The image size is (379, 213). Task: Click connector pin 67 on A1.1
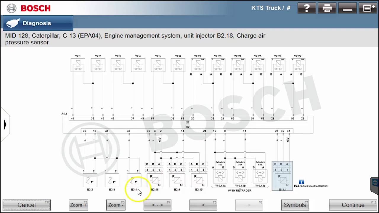pyautogui.click(x=152, y=118)
